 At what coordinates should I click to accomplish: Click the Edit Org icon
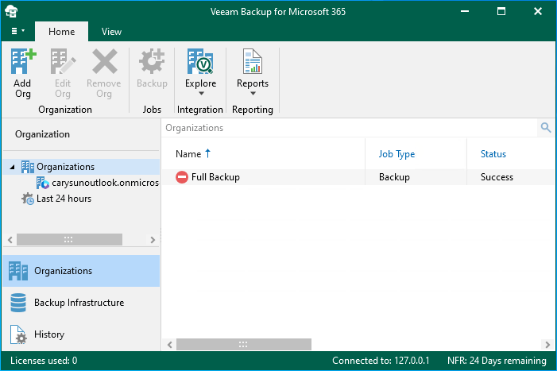[63, 63]
